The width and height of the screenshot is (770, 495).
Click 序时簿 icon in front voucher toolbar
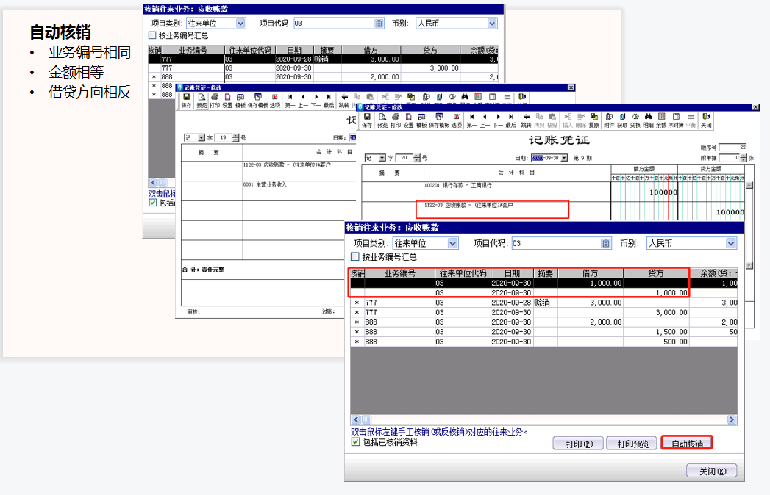(x=676, y=120)
